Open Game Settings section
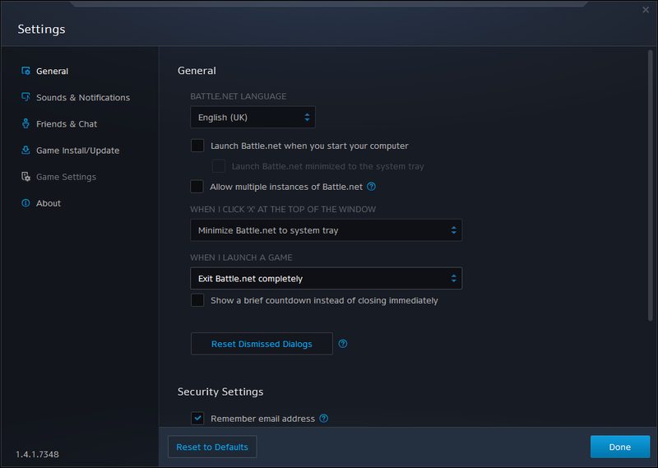The width and height of the screenshot is (658, 468). pos(66,177)
